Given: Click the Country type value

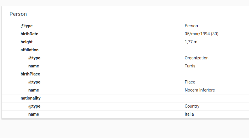Looking at the screenshot, I should pyautogui.click(x=192, y=106).
